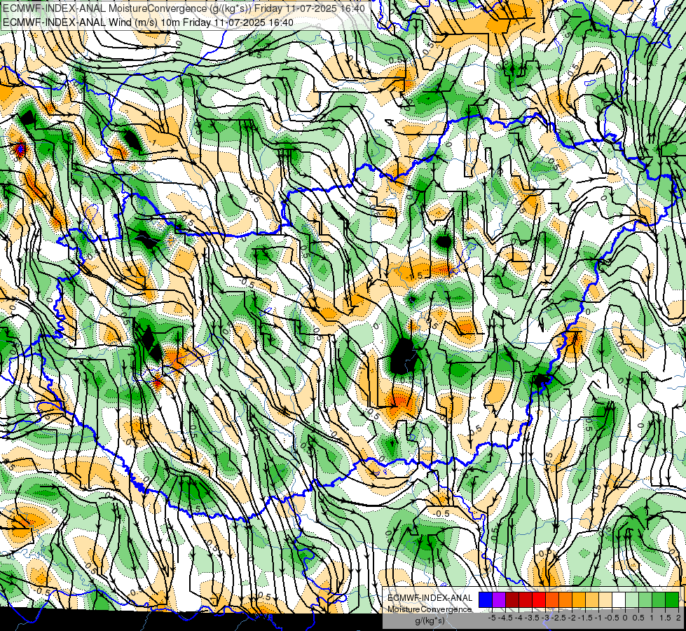
Task: Click the dark red swatch above -4.5
Action: (x=512, y=599)
